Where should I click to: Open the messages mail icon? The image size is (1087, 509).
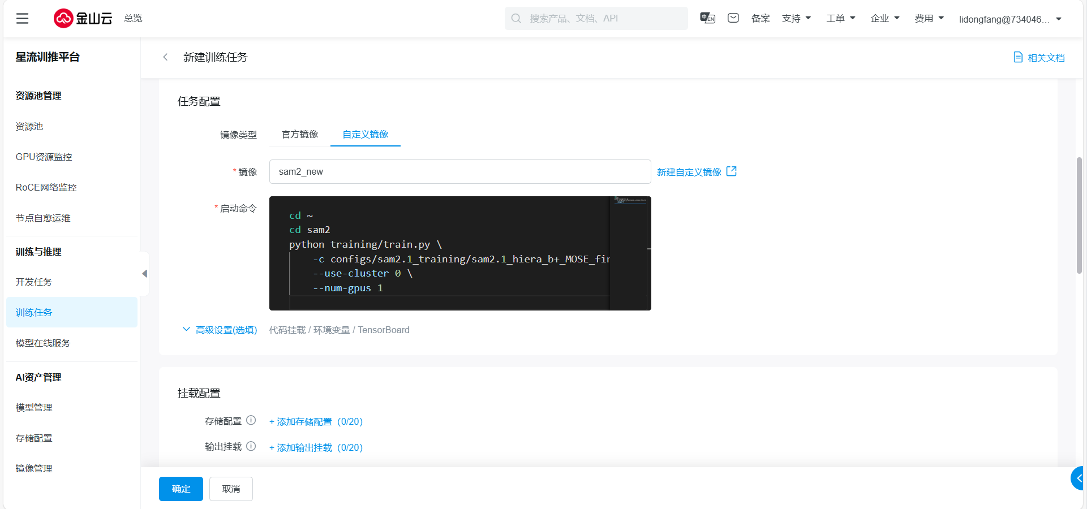733,18
